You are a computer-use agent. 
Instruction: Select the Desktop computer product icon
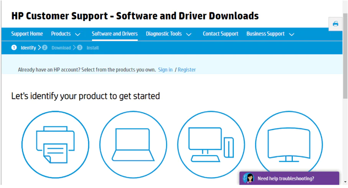click(x=211, y=145)
